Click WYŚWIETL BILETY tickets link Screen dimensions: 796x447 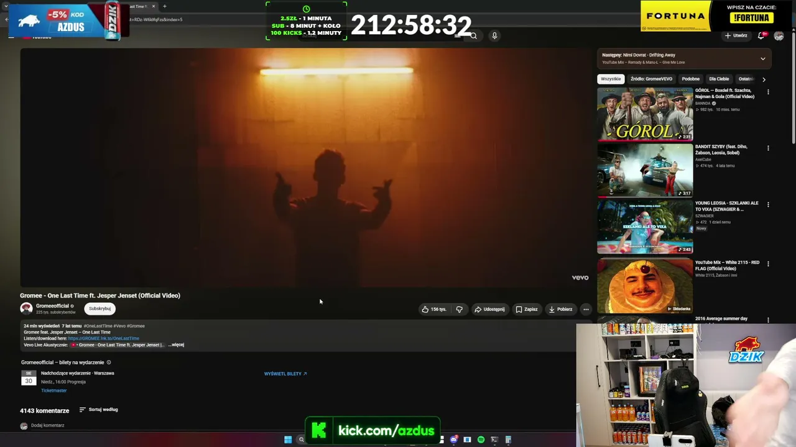tap(285, 374)
